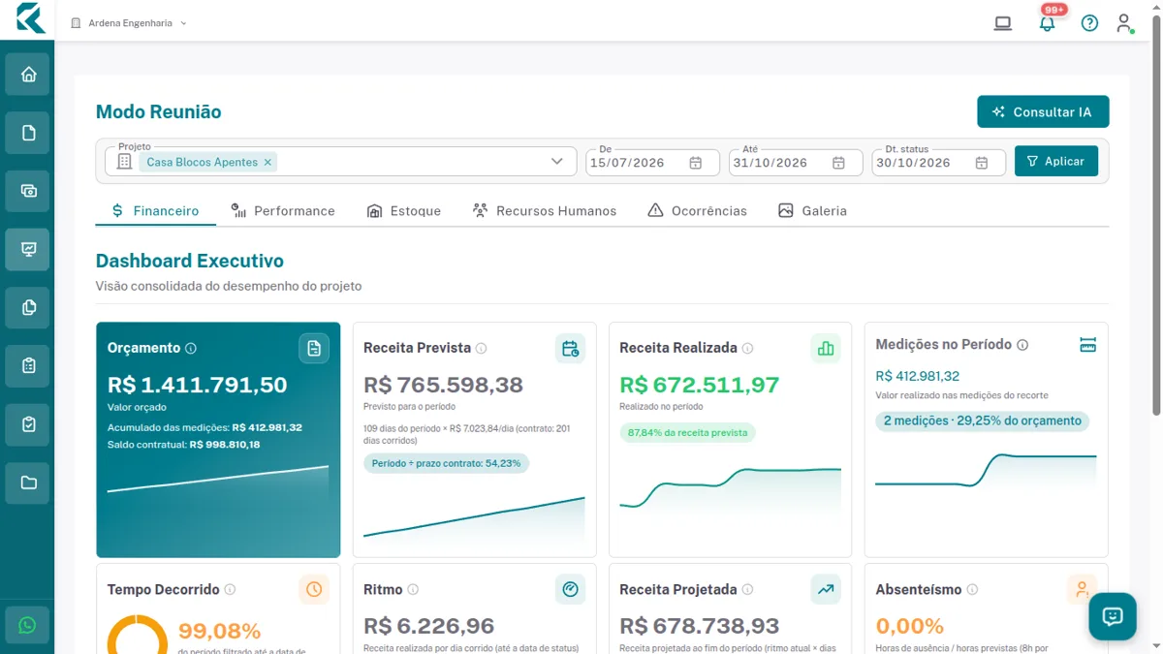Open the home icon in sidebar
The width and height of the screenshot is (1163, 654).
(x=28, y=75)
